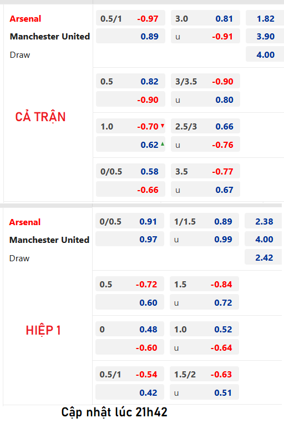The image size is (284, 423).
Task: Pick full-match Draw odds 4.00
Action: click(x=265, y=54)
